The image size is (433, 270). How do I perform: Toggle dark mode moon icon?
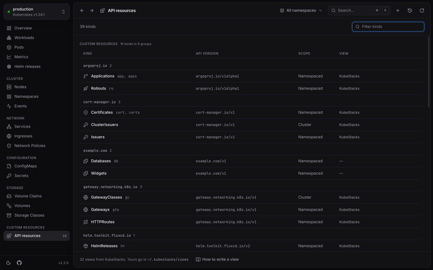(x=8, y=263)
